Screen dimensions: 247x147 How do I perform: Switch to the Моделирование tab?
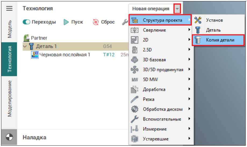coord(9,98)
